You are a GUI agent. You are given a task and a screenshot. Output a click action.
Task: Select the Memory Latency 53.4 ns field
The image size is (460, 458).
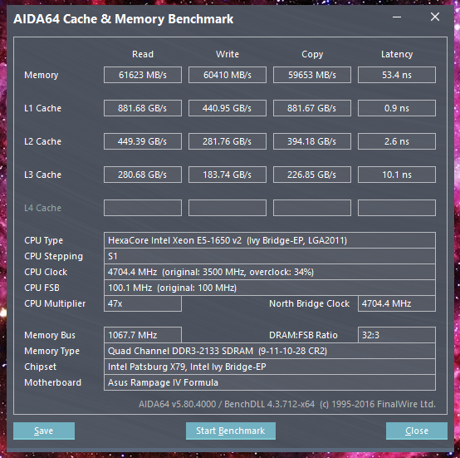click(397, 75)
